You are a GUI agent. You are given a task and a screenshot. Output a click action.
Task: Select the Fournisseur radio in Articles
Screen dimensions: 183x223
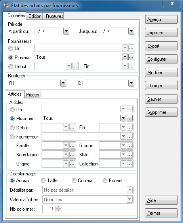tap(12, 137)
